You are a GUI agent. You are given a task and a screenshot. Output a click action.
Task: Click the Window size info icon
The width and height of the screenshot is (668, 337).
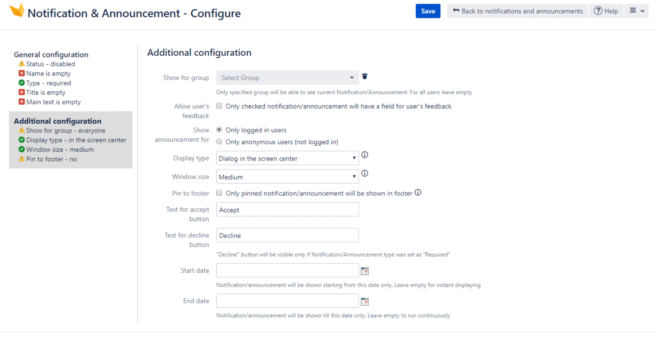tap(365, 173)
